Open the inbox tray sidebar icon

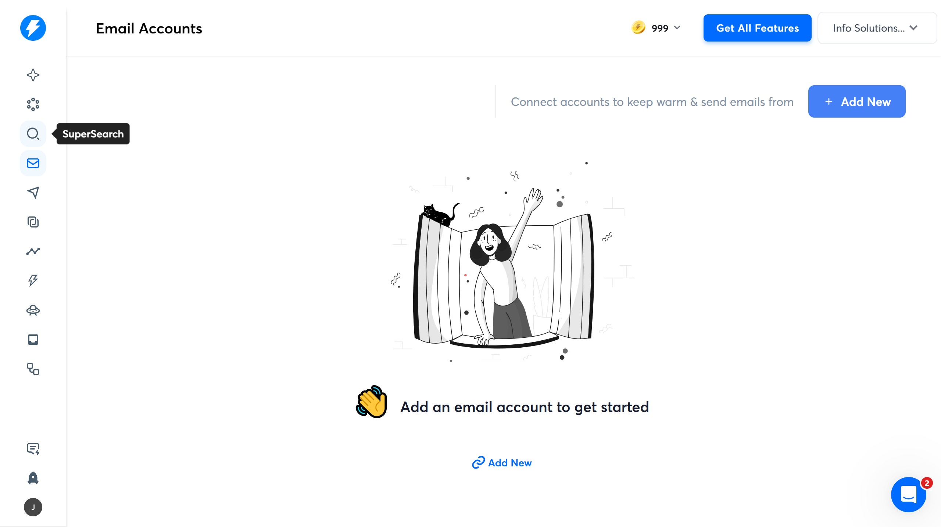[x=33, y=340]
